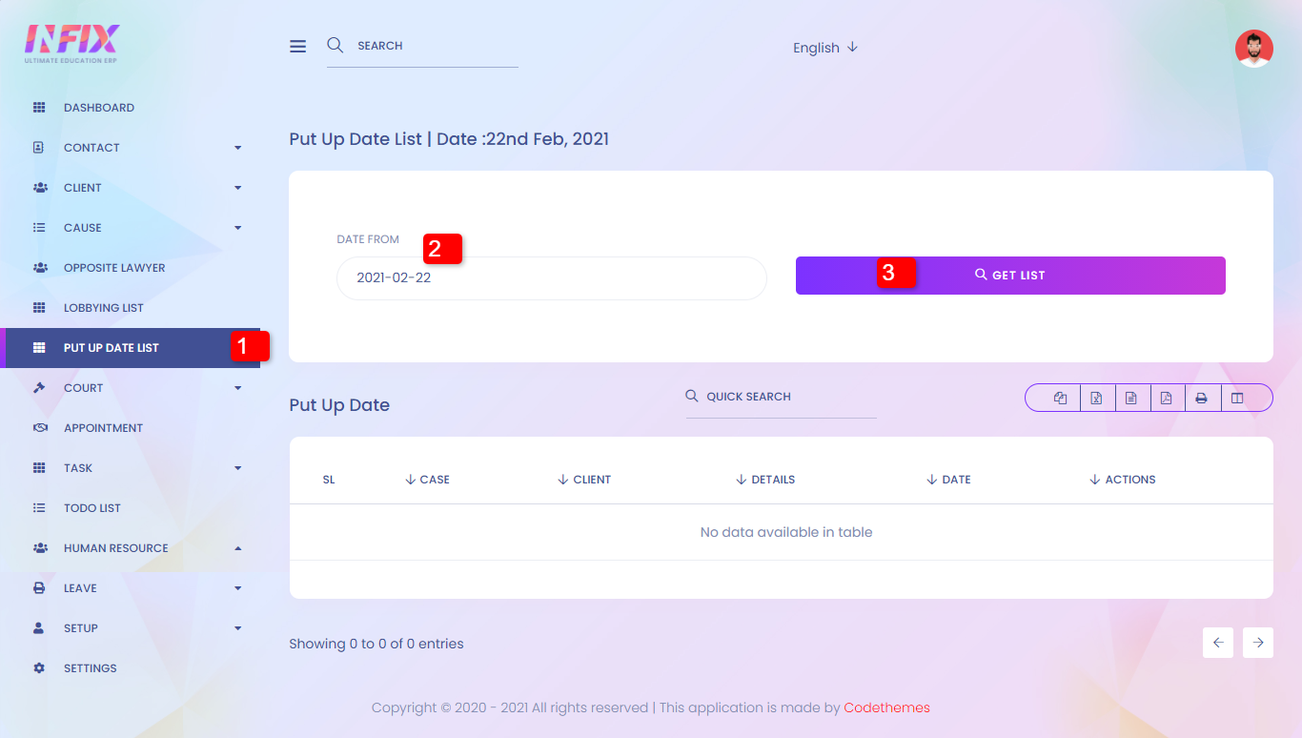Export the table as CSV file
The height and width of the screenshot is (738, 1302).
1130,399
